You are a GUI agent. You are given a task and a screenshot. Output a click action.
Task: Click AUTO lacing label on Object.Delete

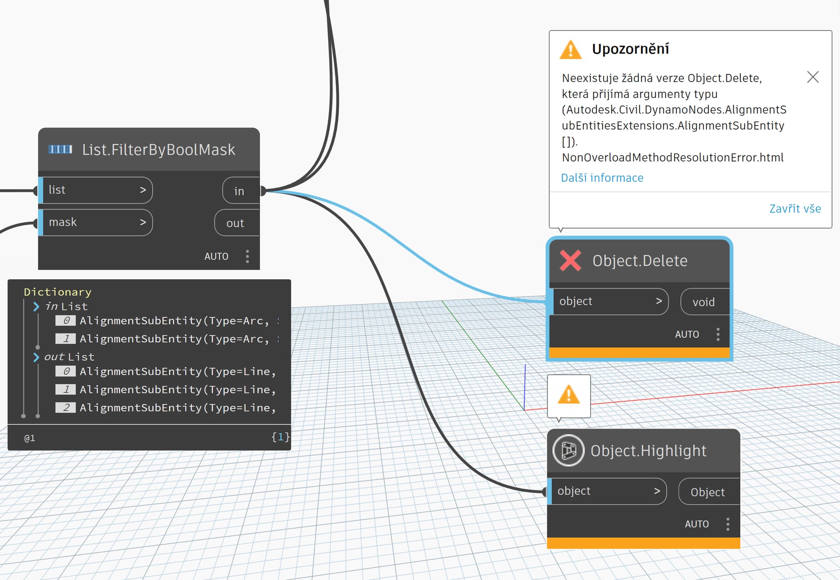[687, 334]
